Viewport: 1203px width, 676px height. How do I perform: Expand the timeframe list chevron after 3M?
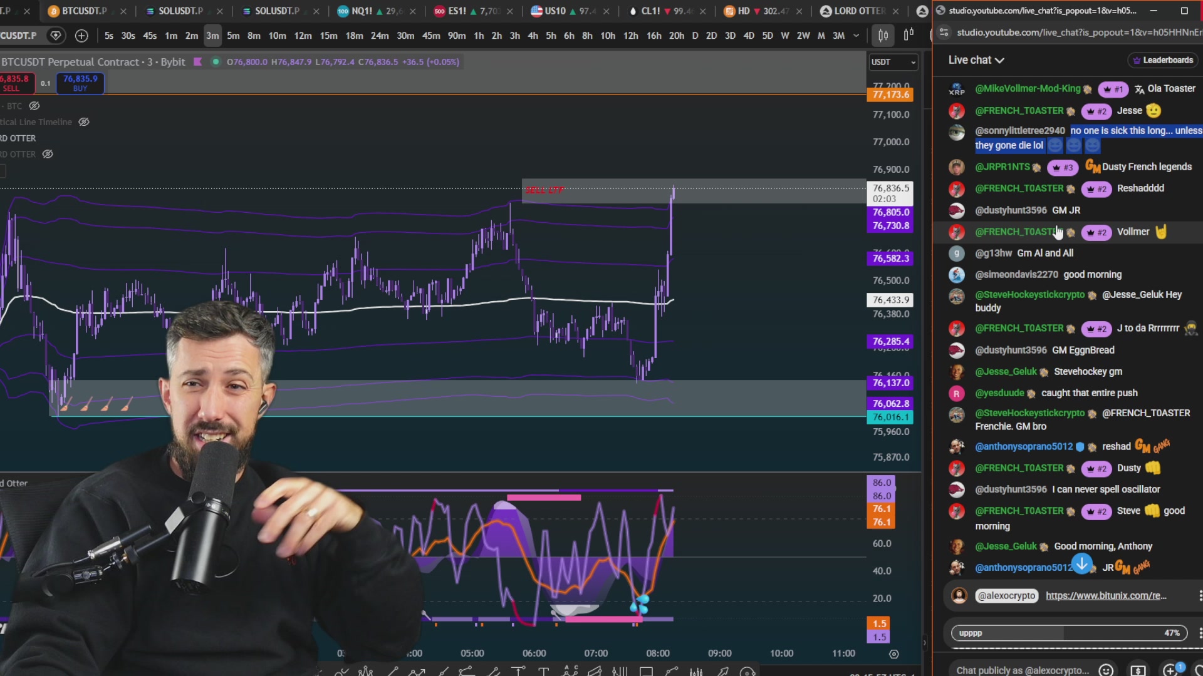(x=857, y=36)
